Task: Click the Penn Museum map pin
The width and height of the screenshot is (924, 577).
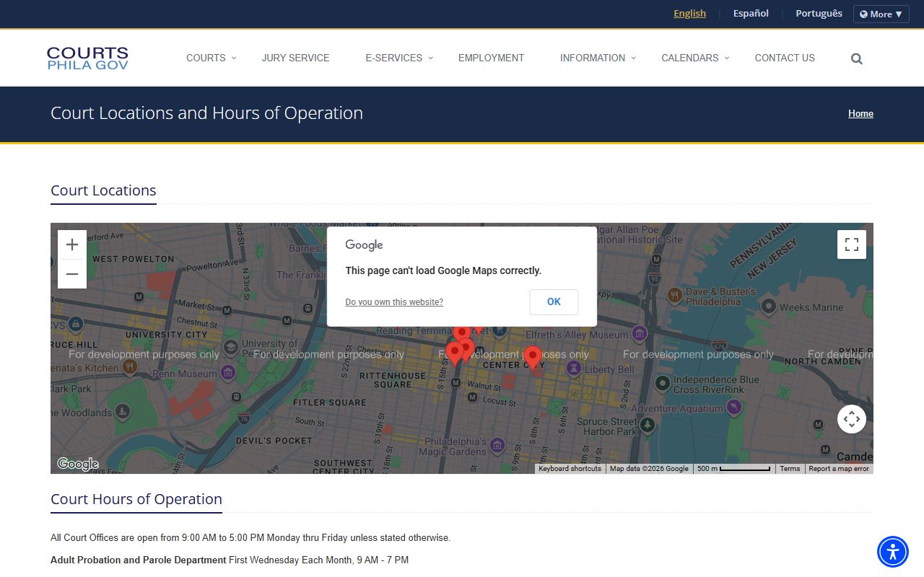Action: (x=228, y=373)
